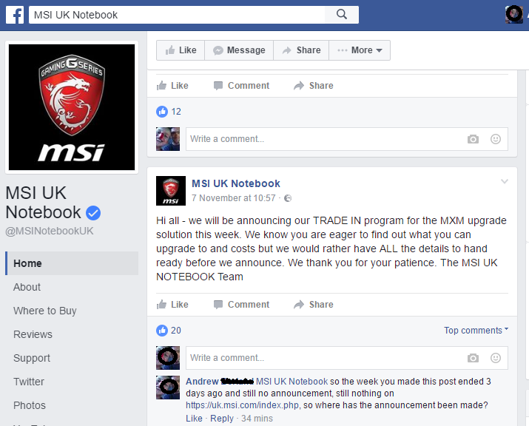Click the Message button
The image size is (529, 426).
(x=239, y=50)
